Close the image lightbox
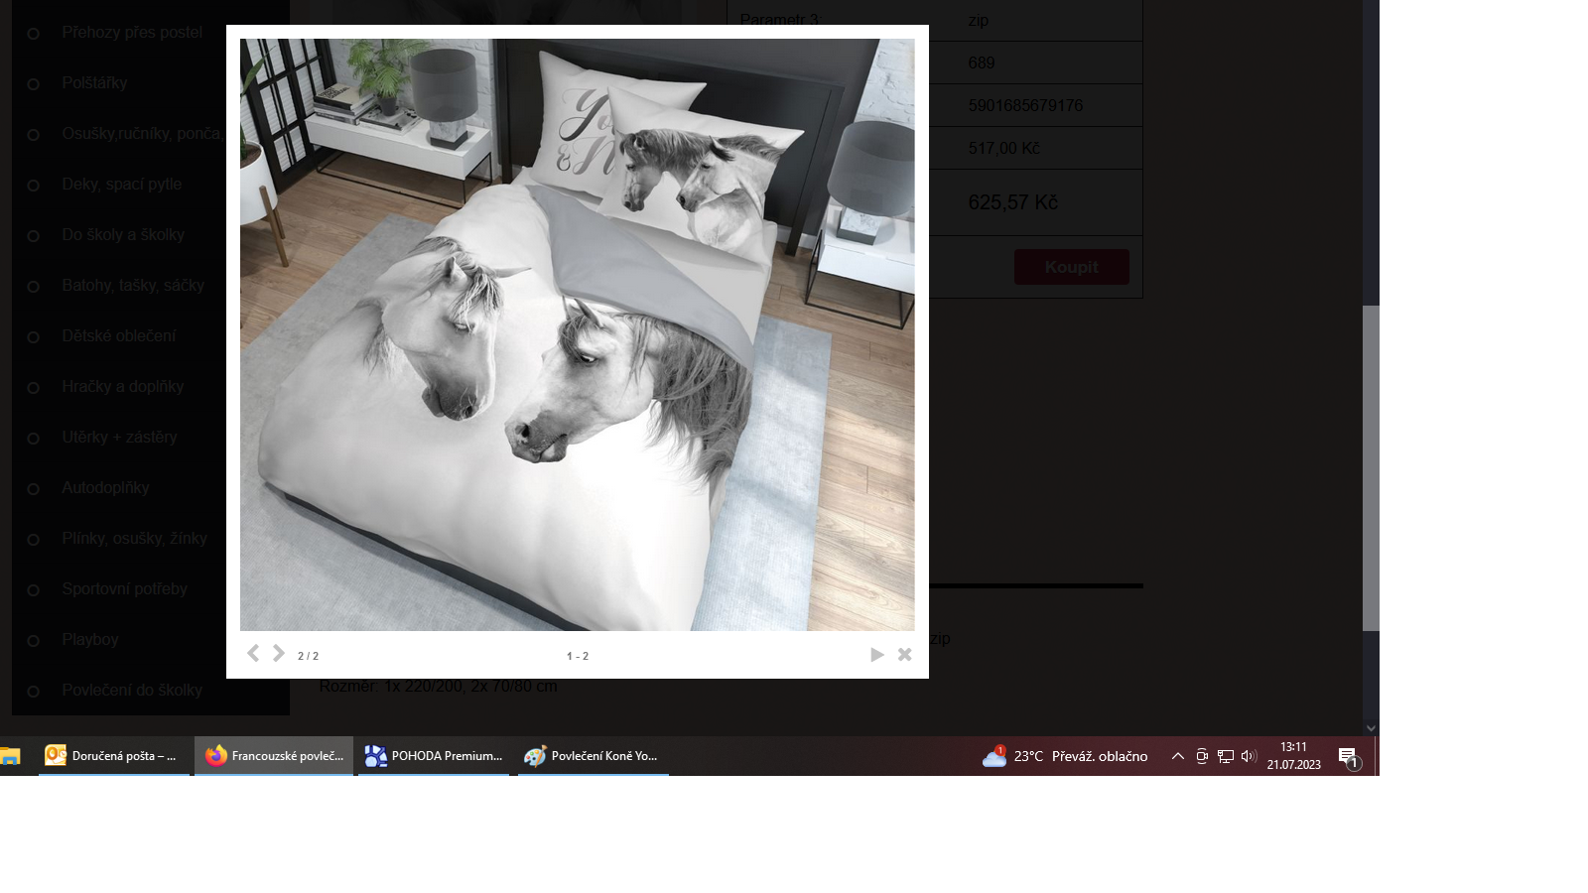This screenshot has width=1588, height=893. (x=904, y=654)
